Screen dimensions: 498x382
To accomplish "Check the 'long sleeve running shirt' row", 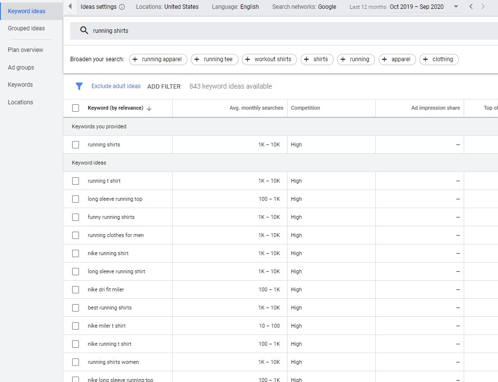I will point(76,271).
